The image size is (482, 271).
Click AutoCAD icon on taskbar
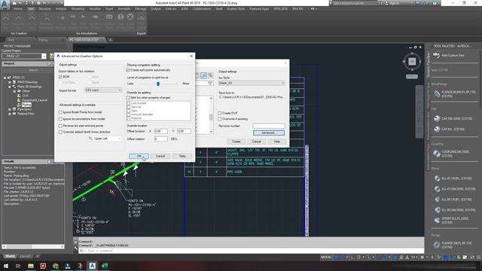pyautogui.click(x=92, y=266)
